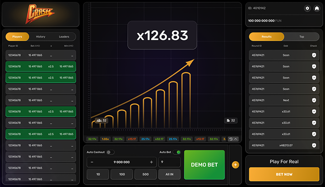Click the BET NOW button
Screen dimensions: 325x187
point(284,173)
